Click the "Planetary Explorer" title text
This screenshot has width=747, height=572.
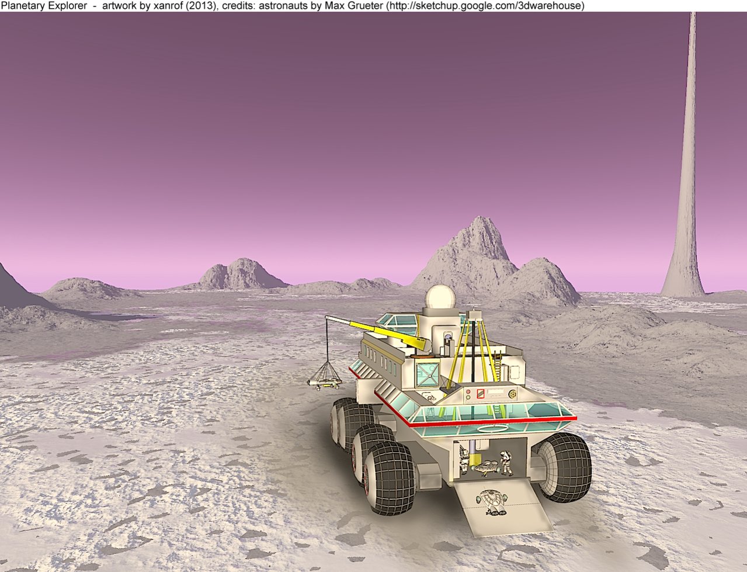[x=40, y=6]
